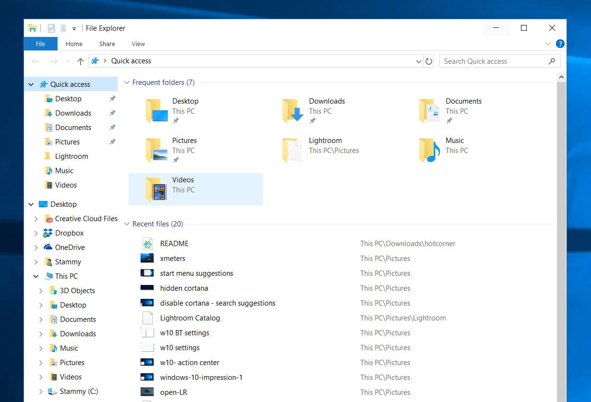591x402 pixels.
Task: Expand the Creative Cloud Files node
Action: pos(36,219)
